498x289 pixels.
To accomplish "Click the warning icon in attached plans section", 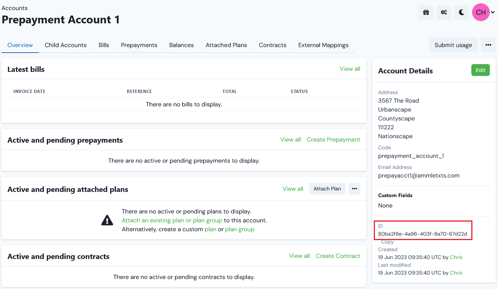I will (x=107, y=220).
